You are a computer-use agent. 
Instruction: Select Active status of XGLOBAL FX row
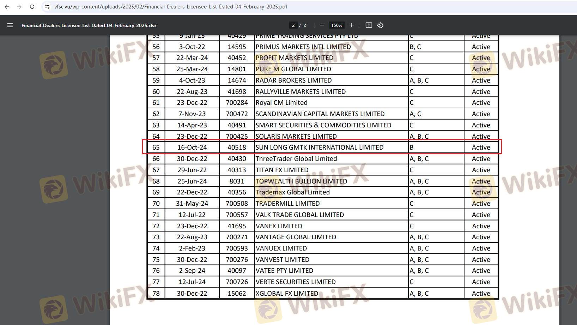(x=481, y=294)
